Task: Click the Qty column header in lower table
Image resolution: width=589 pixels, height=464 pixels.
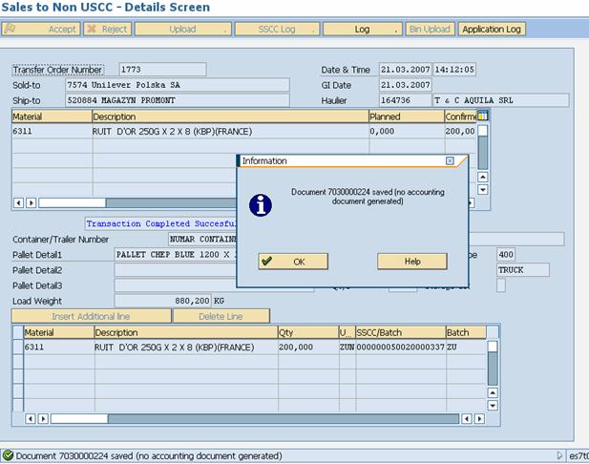Action: tap(306, 332)
